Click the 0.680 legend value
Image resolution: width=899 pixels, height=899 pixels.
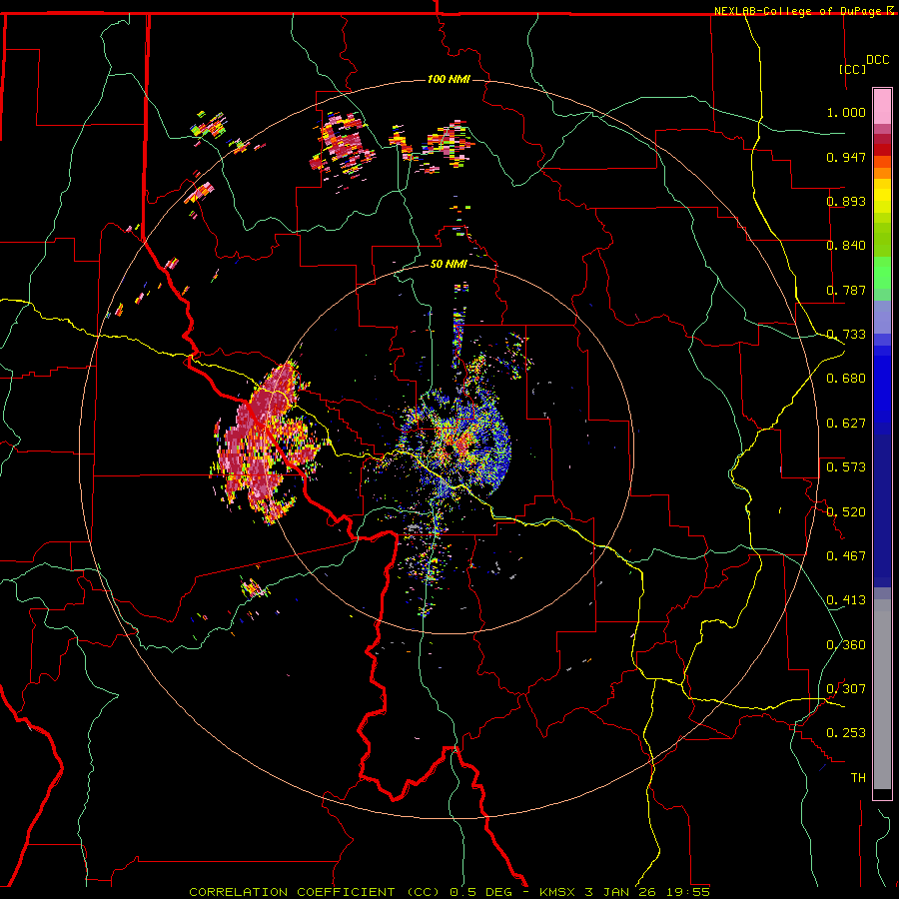(846, 379)
